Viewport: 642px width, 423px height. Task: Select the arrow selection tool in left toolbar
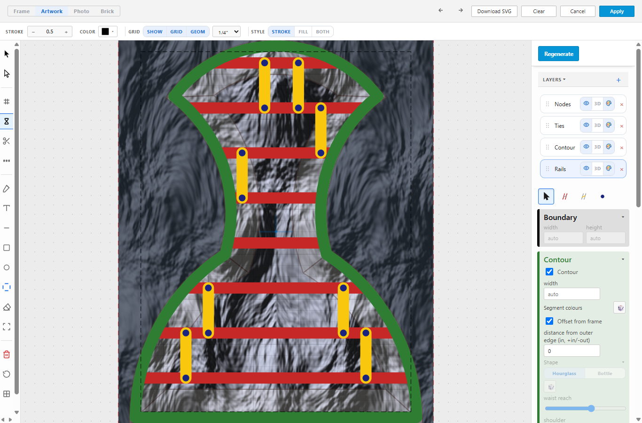pos(7,54)
